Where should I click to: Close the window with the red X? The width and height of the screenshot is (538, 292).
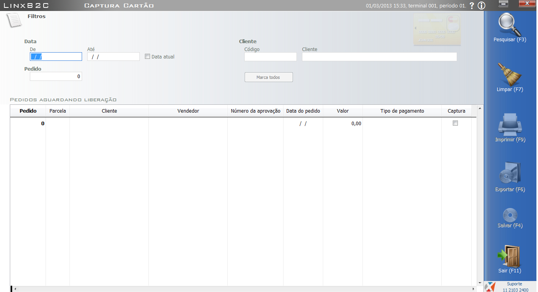coord(527,4)
